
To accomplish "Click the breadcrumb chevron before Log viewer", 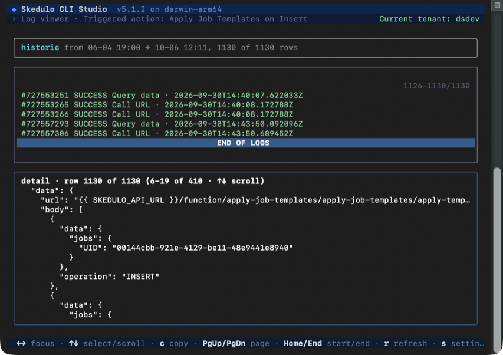I will coord(14,19).
